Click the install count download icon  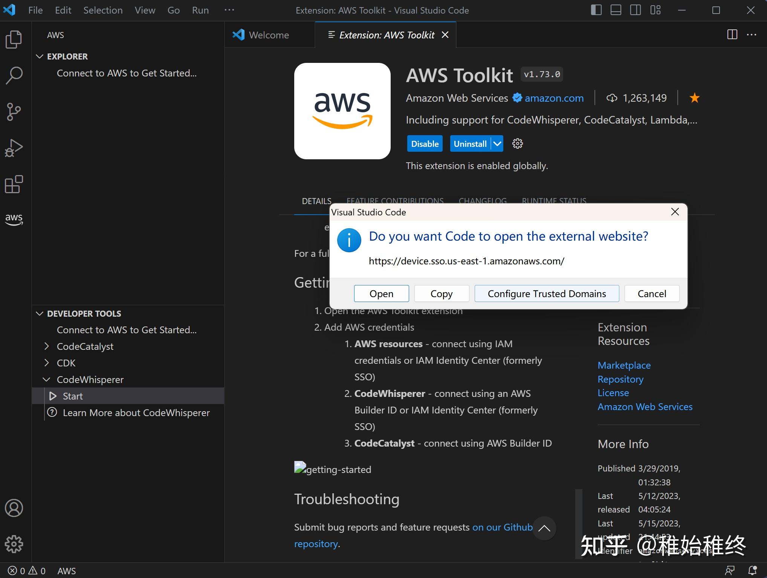coord(612,98)
